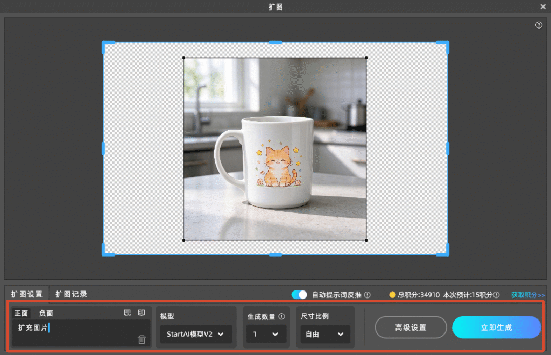Click the 本次预计:15积分 text
Screen dimensions: 551x355
468,295
